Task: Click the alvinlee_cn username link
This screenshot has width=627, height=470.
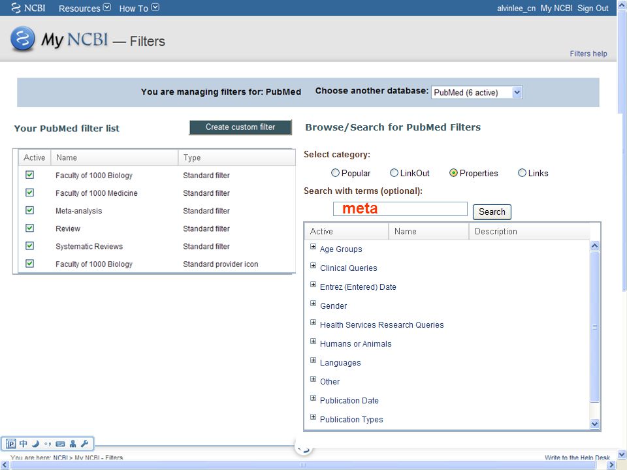Action: (516, 8)
